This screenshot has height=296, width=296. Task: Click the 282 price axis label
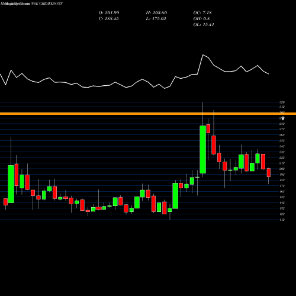coord(282,124)
